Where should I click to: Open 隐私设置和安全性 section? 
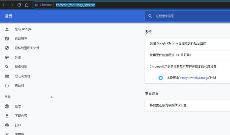pyautogui.click(x=27, y=48)
